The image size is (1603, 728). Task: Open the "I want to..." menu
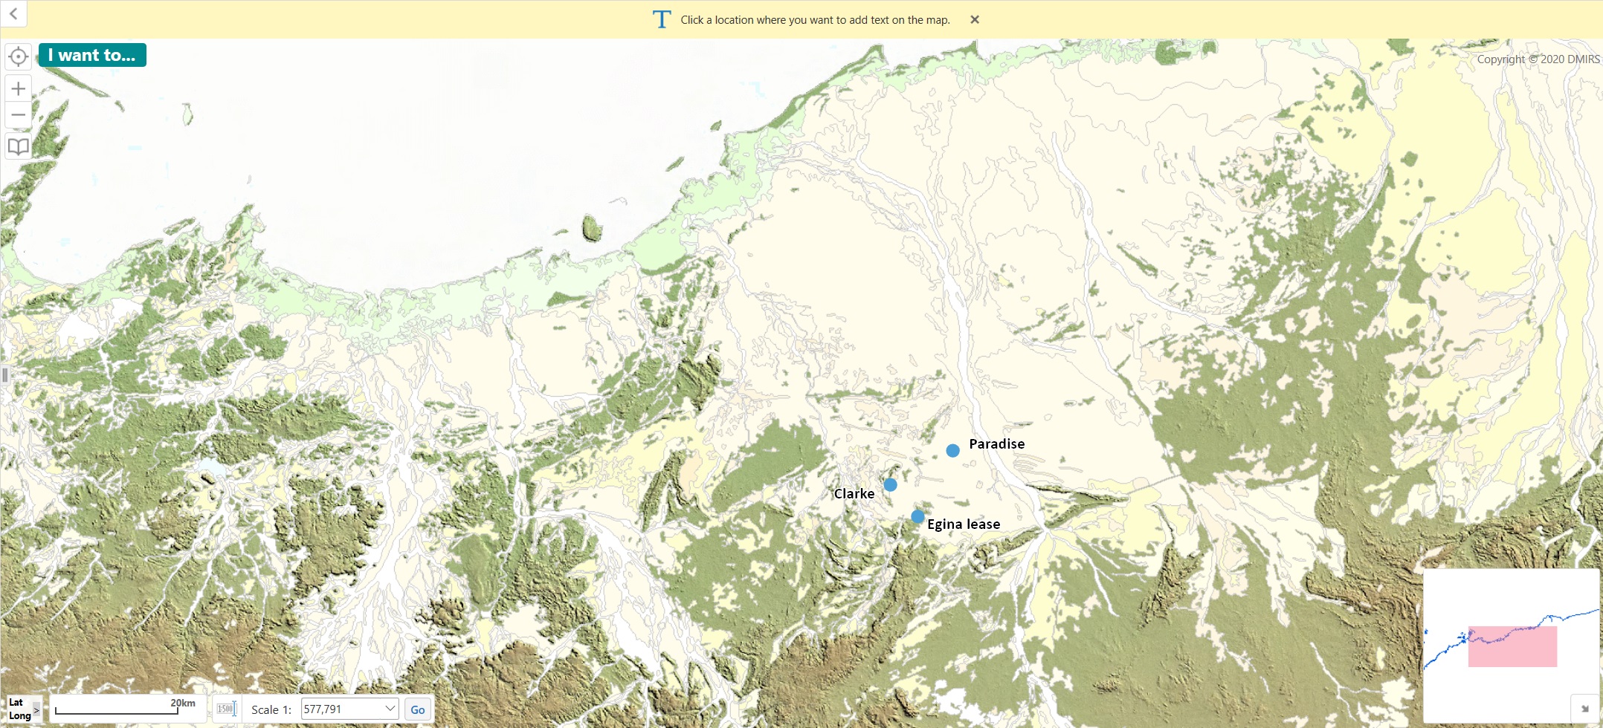click(x=92, y=55)
